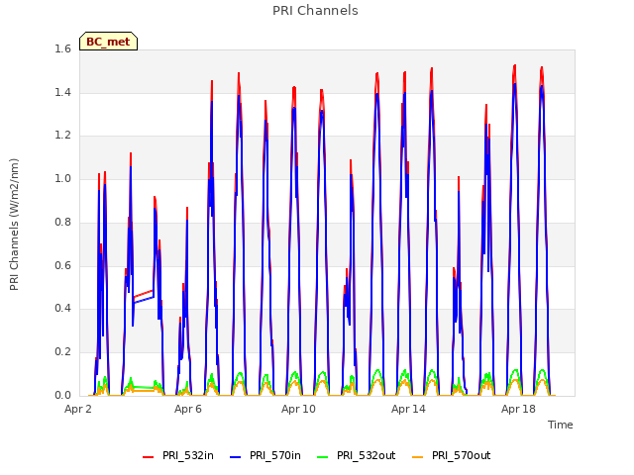
Task: Click the 0.8 y-axis tick label
Action: pos(62,222)
